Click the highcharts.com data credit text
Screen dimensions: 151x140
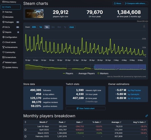127,77
